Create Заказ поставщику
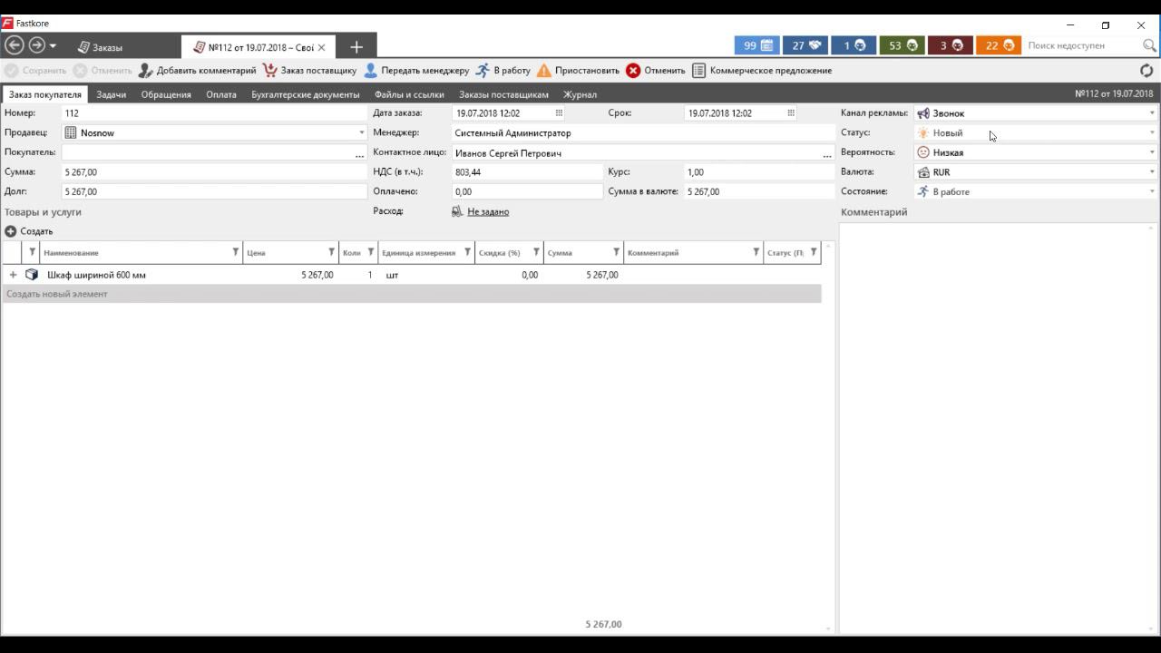 pos(309,71)
